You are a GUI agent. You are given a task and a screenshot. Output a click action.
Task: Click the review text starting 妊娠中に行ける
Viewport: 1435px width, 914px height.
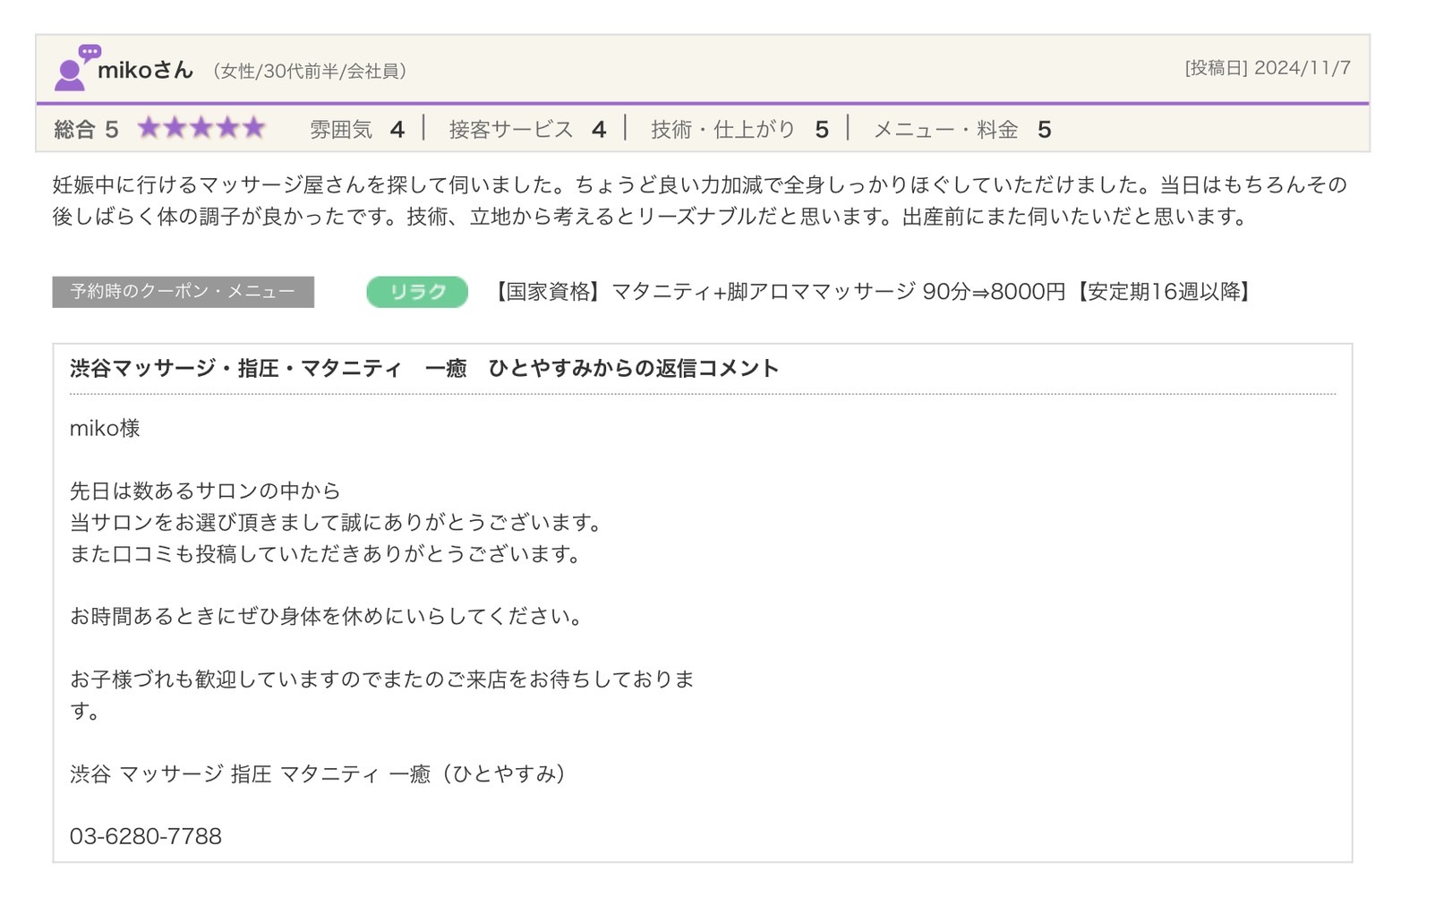click(x=700, y=201)
